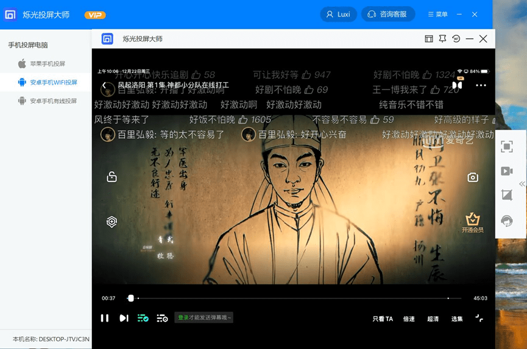
Task: Click the 00:37 elapsed time text
Action: coord(108,298)
